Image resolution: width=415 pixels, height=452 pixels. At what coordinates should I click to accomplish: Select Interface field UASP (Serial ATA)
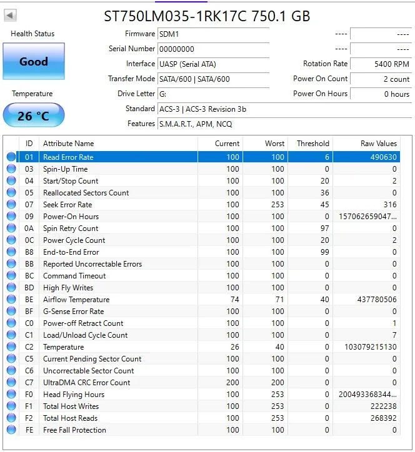[214, 64]
